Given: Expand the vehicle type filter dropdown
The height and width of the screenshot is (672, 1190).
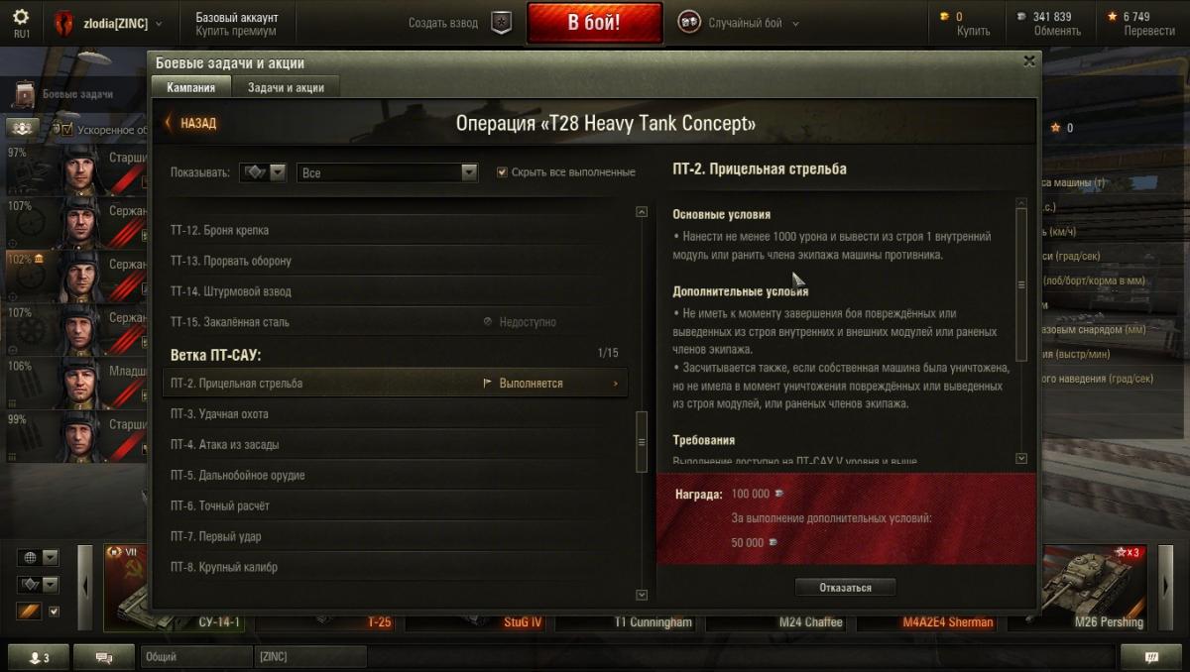Looking at the screenshot, I should [x=263, y=172].
